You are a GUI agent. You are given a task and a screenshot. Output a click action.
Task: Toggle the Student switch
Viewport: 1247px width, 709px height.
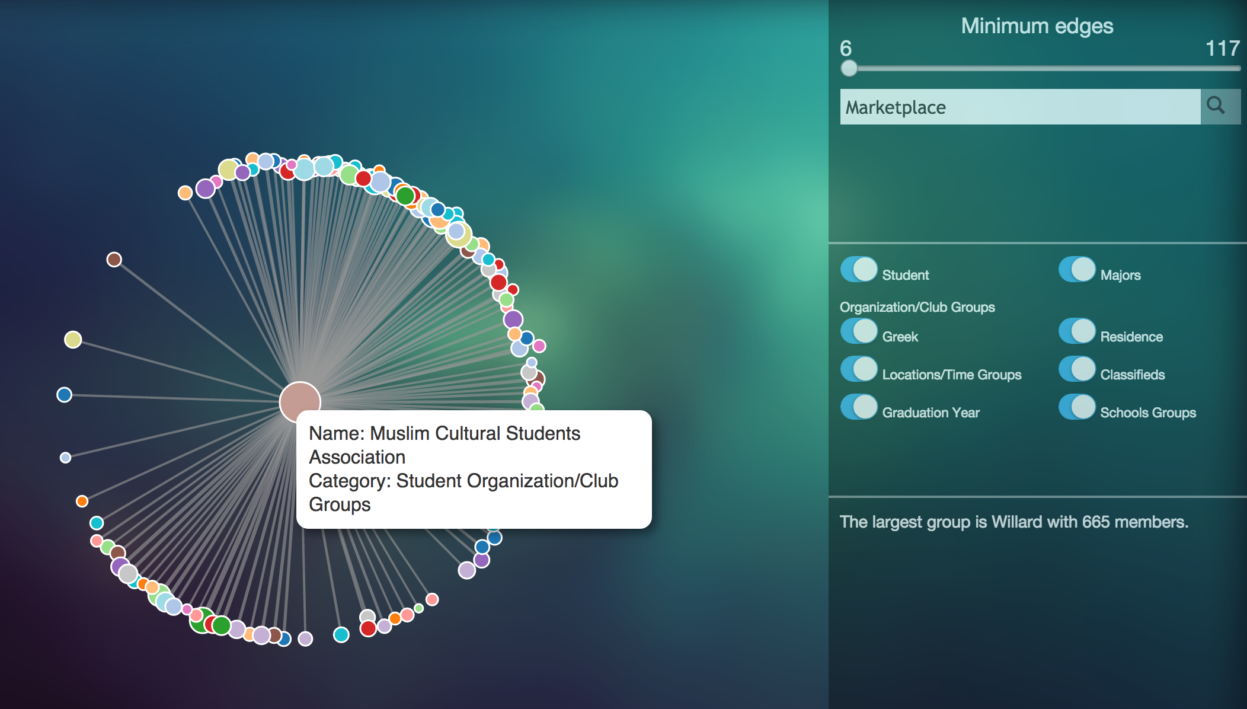(859, 269)
